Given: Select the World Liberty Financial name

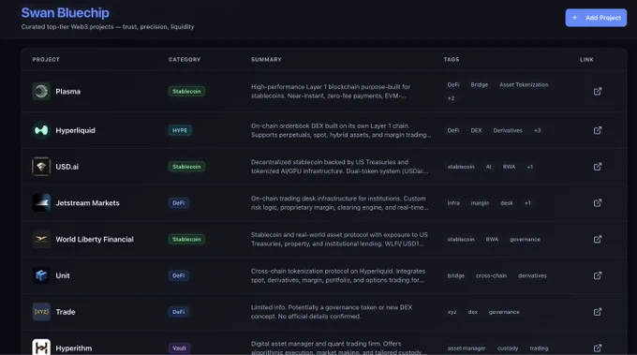Looking at the screenshot, I should (95, 239).
